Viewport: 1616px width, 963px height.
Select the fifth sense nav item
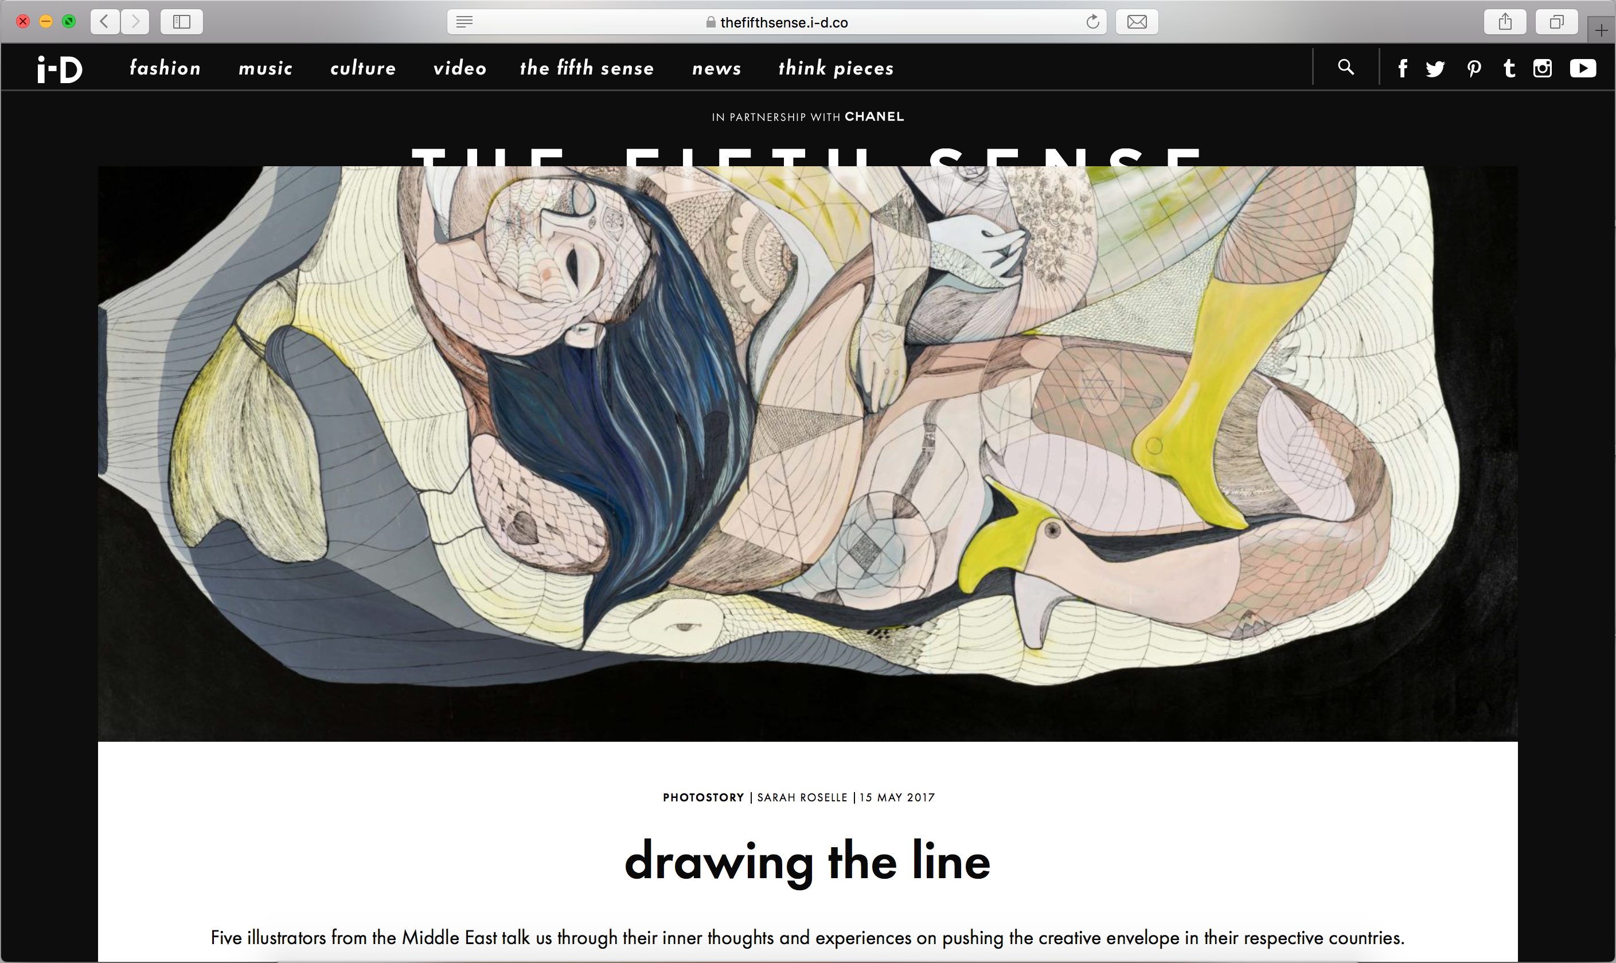(587, 68)
